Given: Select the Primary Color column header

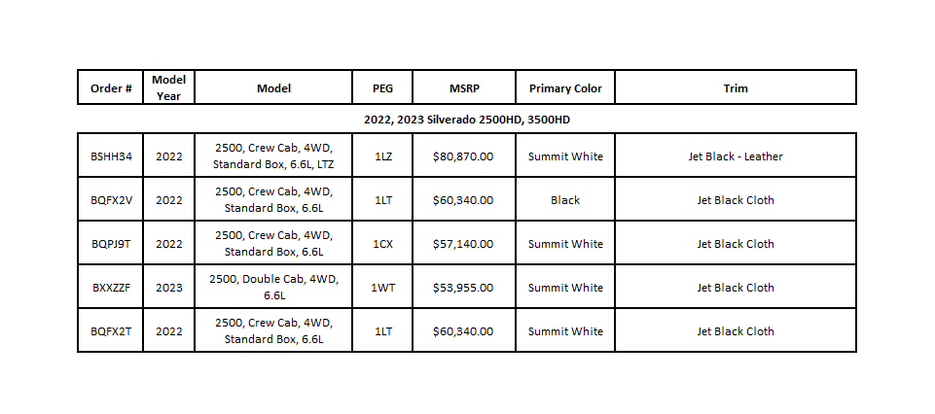Looking at the screenshot, I should tap(565, 87).
